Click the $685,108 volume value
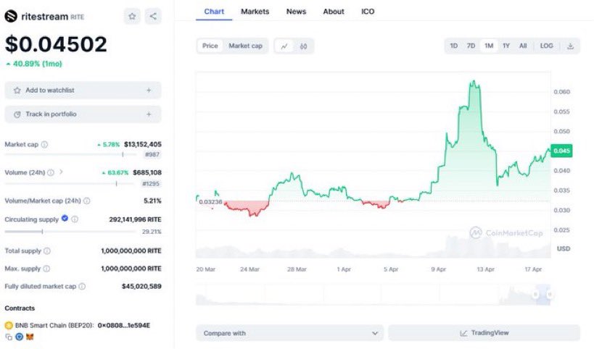 point(147,172)
